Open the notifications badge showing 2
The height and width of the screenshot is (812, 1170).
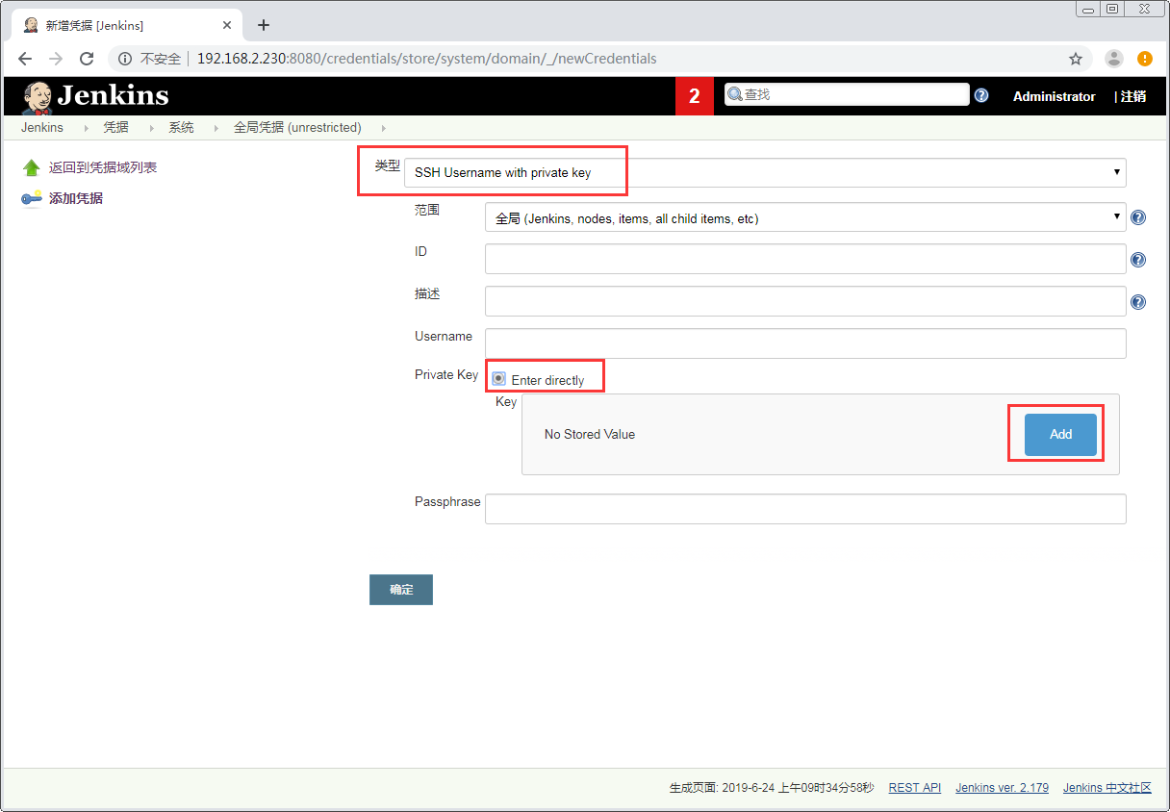[694, 96]
